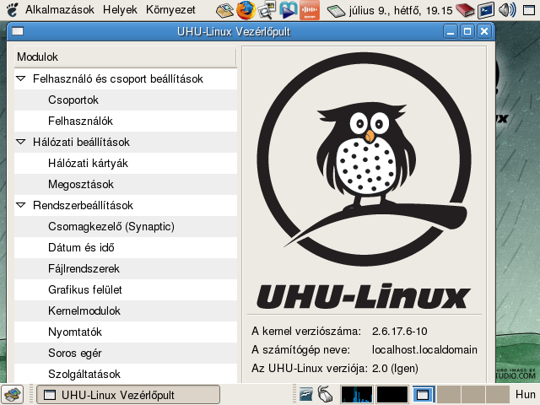
Task: Open the Környezet menu
Action: [x=170, y=9]
